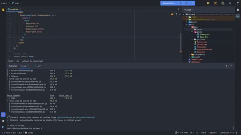Image resolution: width=241 pixels, height=135 pixels.
Task: Collapse the src folder
Action: (186, 24)
